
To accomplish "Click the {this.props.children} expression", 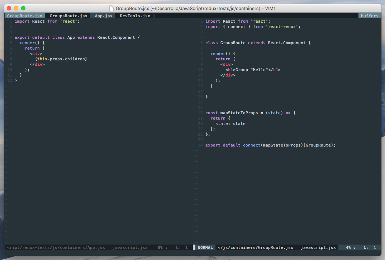I will (x=61, y=59).
